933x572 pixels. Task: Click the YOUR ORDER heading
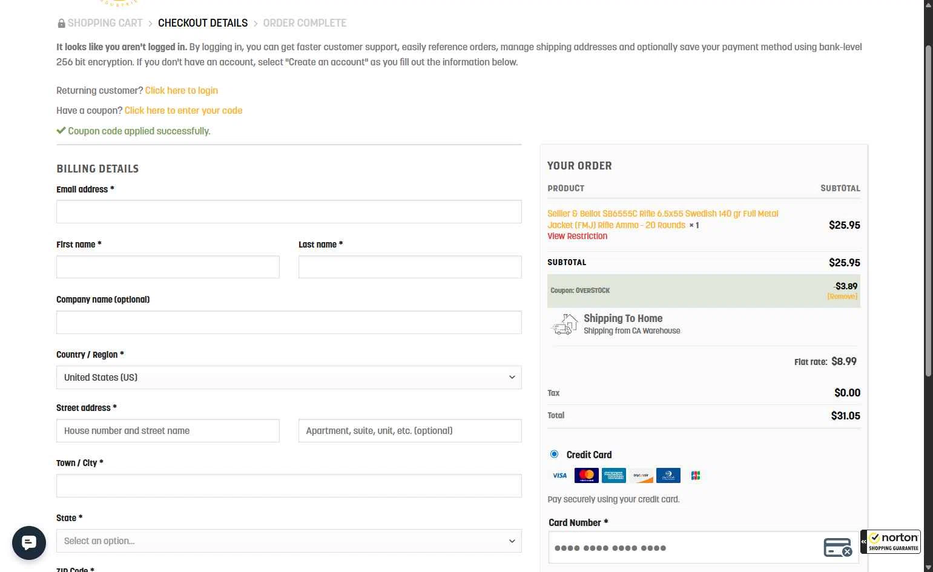[x=579, y=166]
